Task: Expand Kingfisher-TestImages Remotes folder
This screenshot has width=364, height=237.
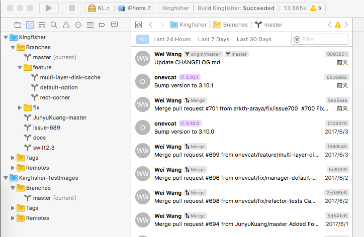Action: [13, 218]
